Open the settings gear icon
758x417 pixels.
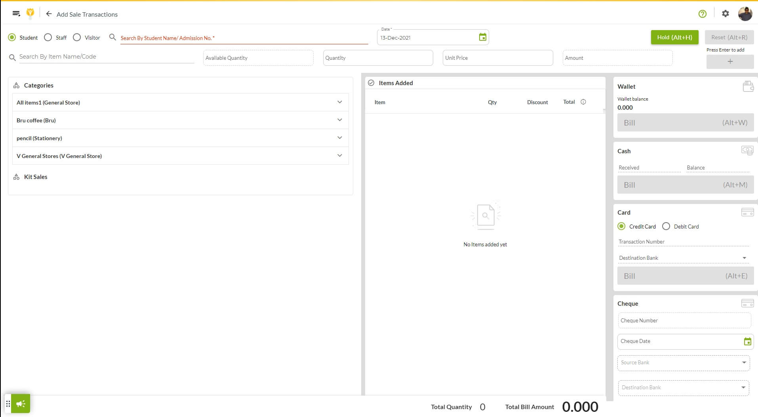(x=725, y=14)
